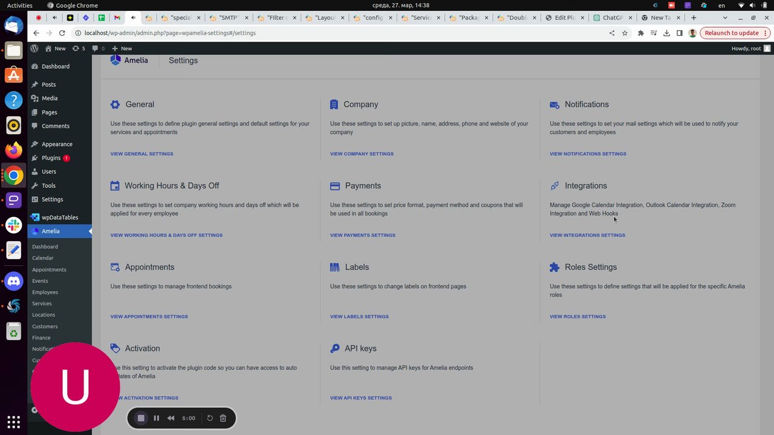Open Amelia Appointments submenu item
Viewport: 774px width, 435px height.
(x=49, y=269)
